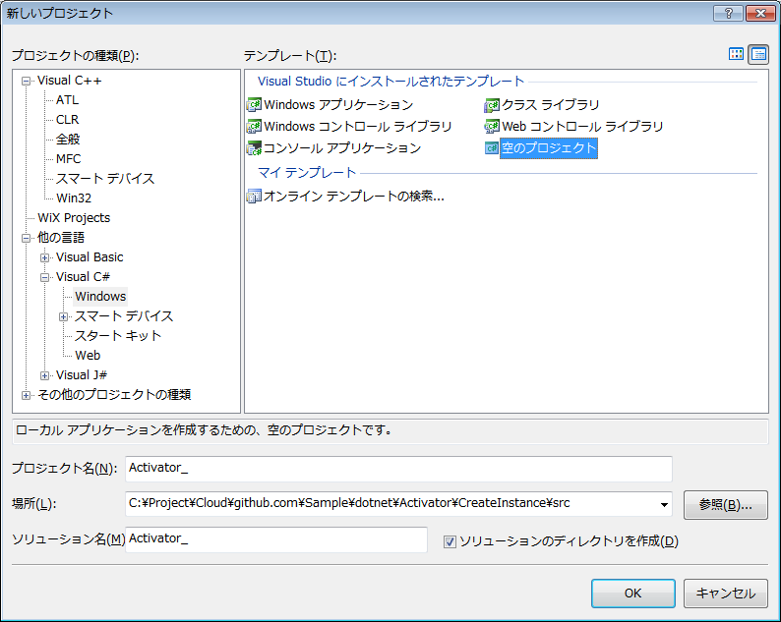Select the クラス ライブラリ template icon
781x622 pixels.
pyautogui.click(x=492, y=105)
